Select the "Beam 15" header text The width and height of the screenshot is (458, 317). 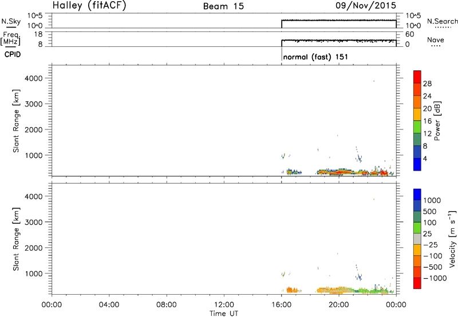click(x=223, y=6)
